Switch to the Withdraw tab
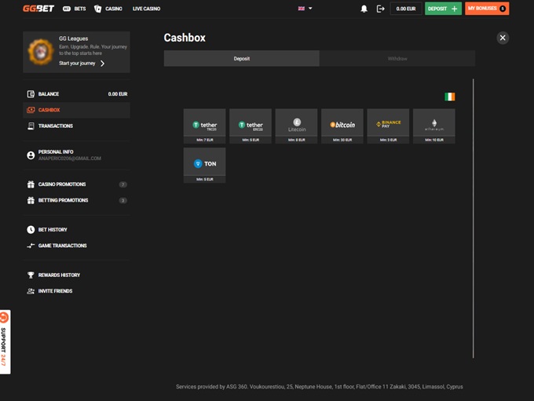534x401 pixels. [397, 59]
